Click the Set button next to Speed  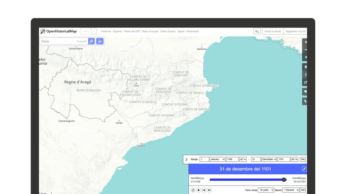302,190
